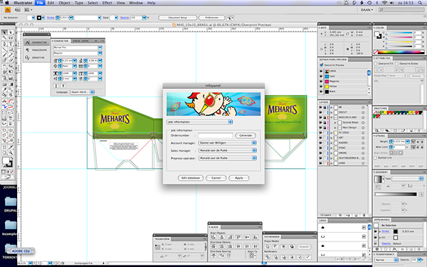Click the Paragraph panel icon
427x267 pixels.
(27, 50)
